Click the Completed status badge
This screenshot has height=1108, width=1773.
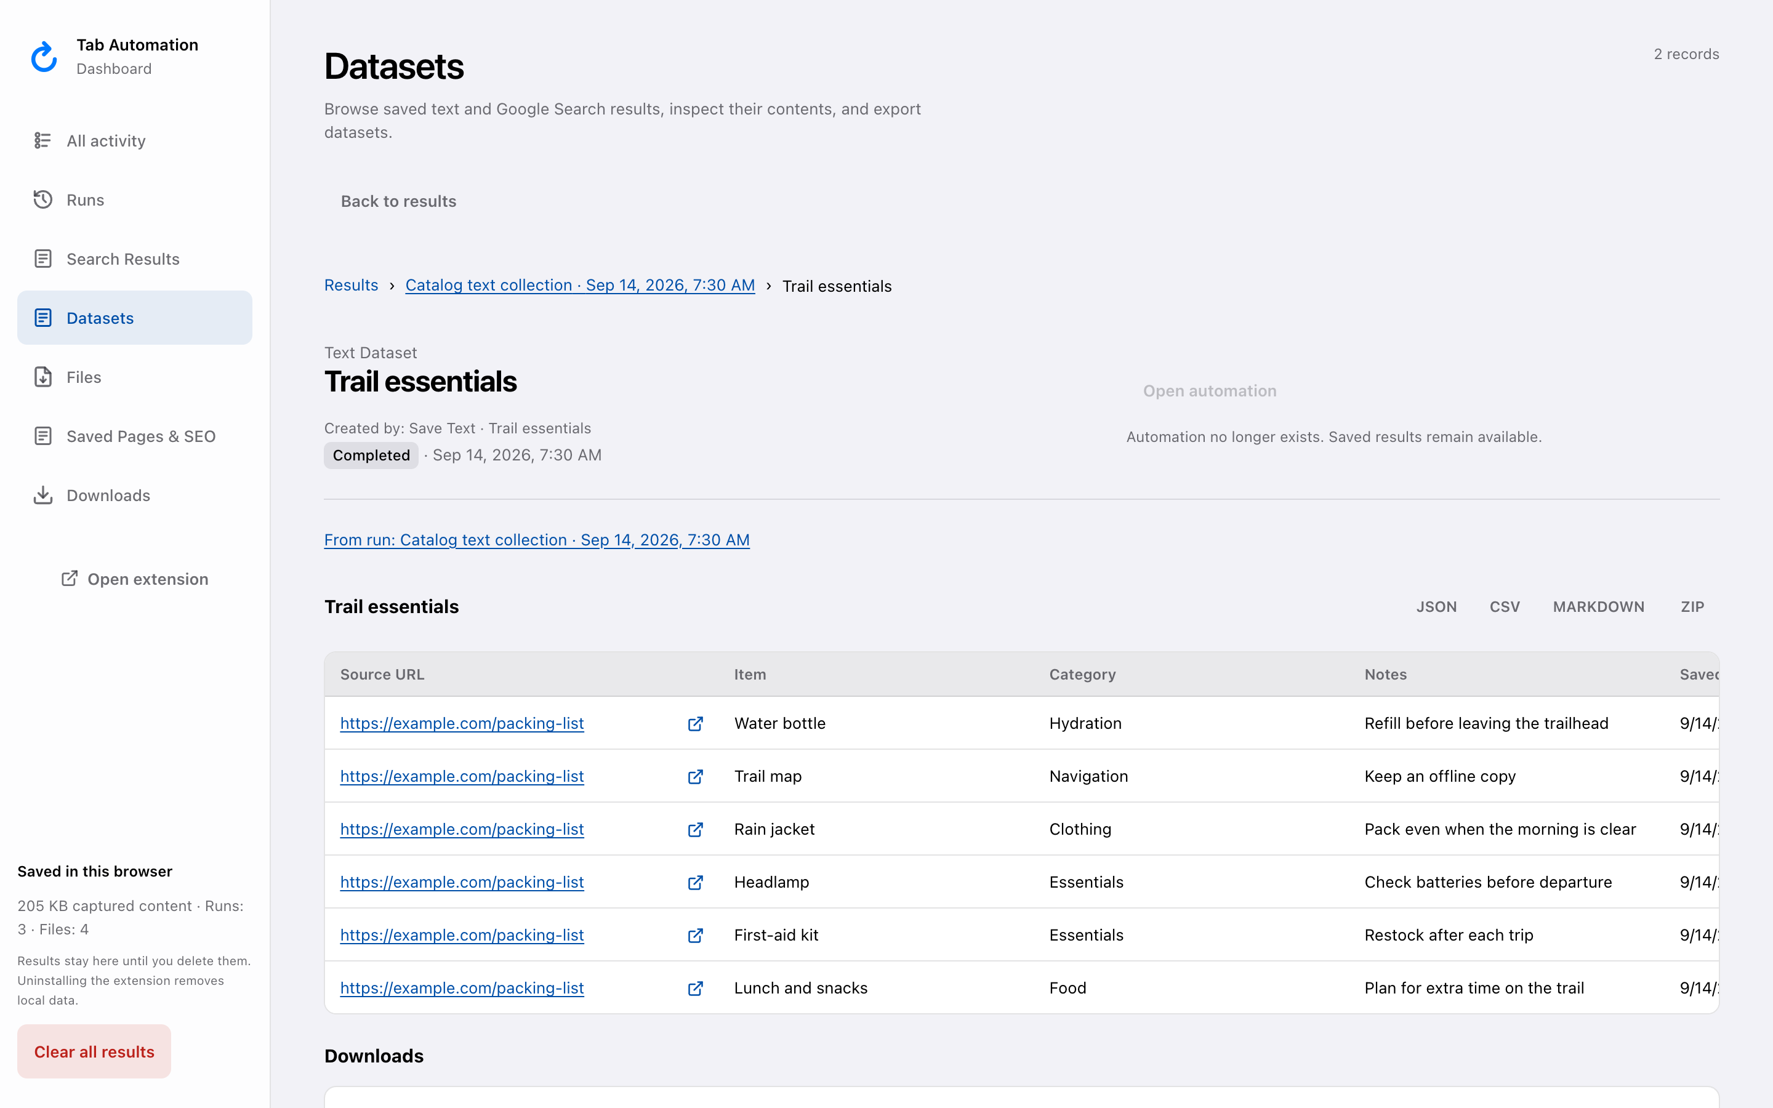(371, 455)
